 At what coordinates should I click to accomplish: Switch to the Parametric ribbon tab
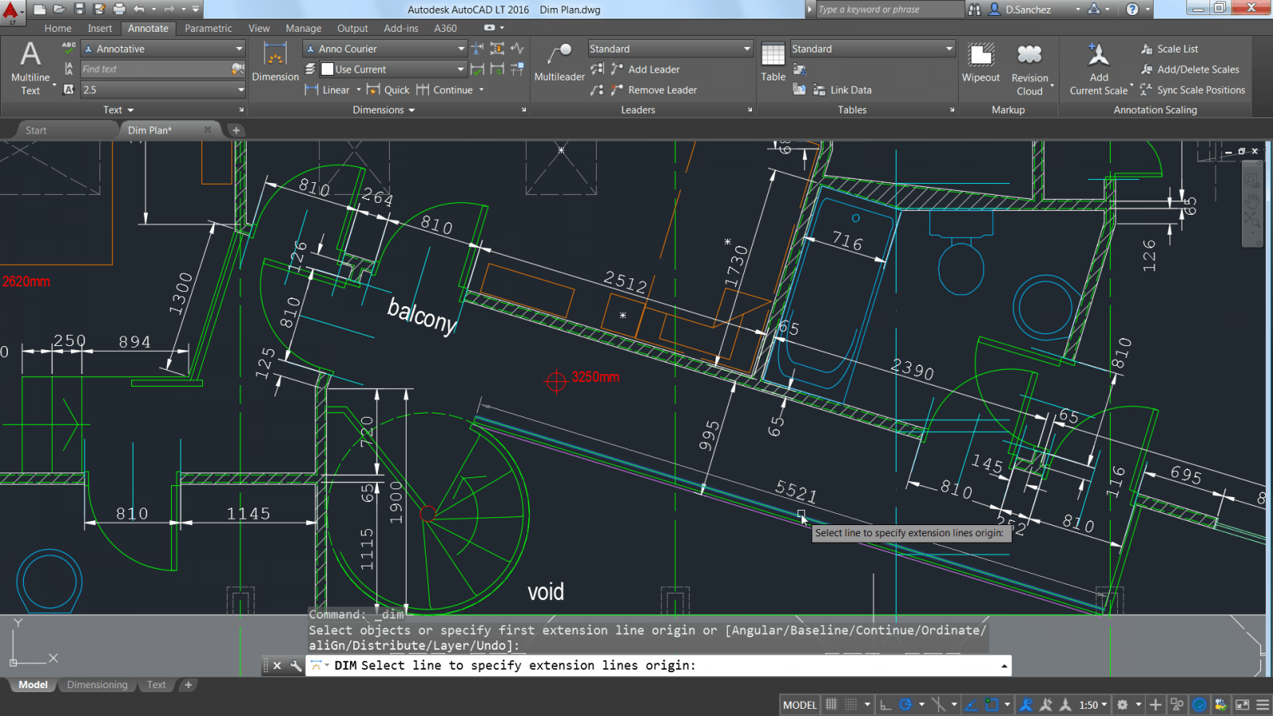pos(208,28)
